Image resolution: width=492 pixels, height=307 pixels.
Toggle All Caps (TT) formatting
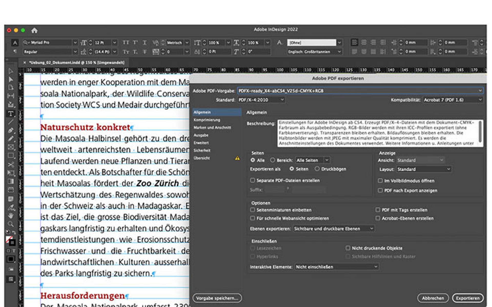(126, 42)
